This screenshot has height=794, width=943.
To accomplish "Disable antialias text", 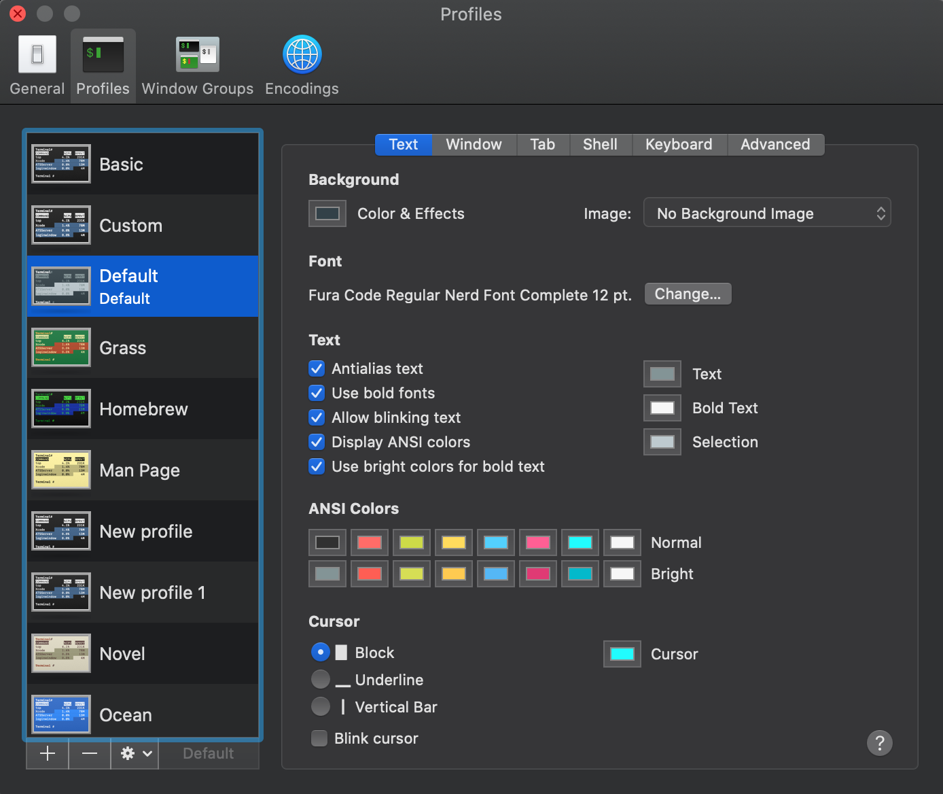I will pos(317,368).
